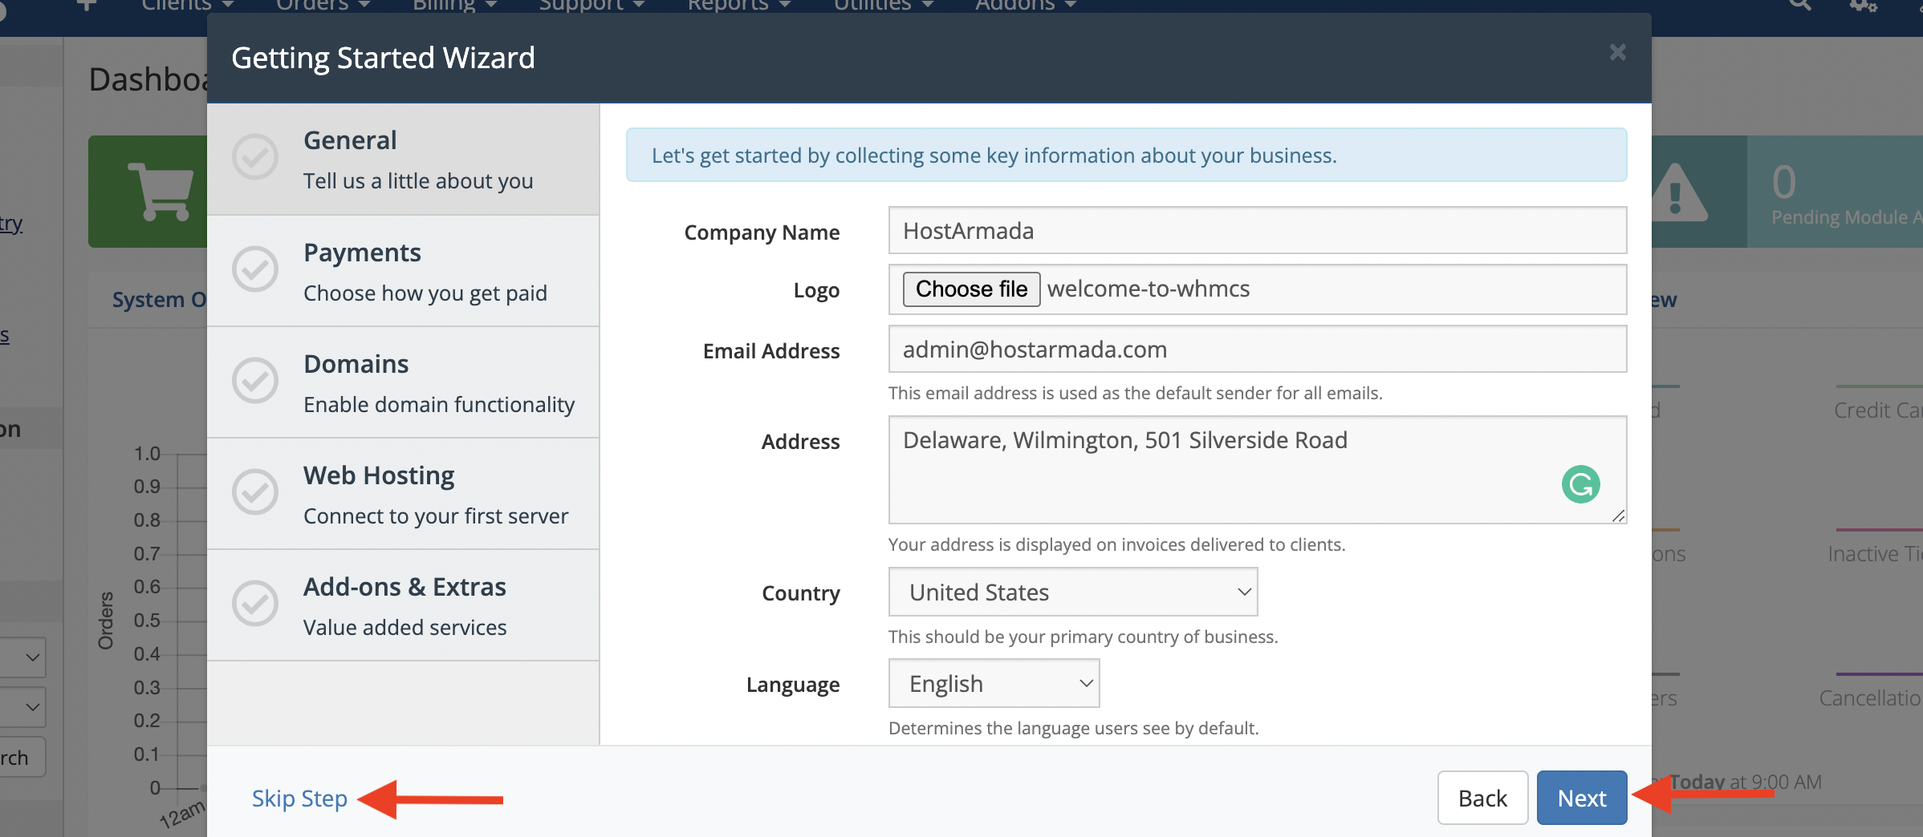
Task: Select the Domains wizard step
Action: [403, 382]
